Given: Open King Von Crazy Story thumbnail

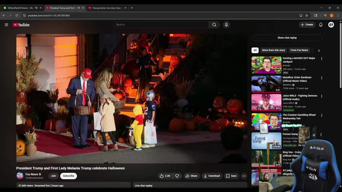Looking at the screenshot, I should 266,159.
